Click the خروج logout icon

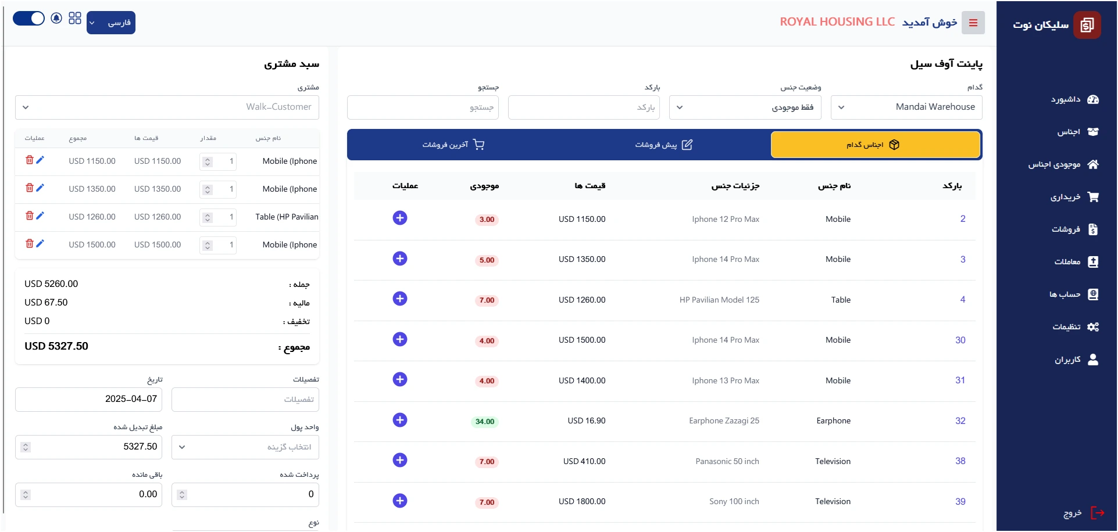(1097, 512)
